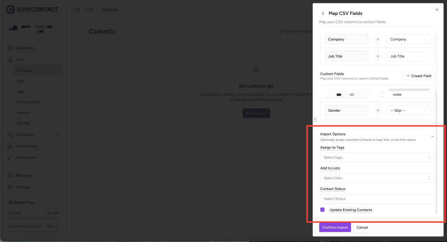447x242 pixels.
Task: Open the Assign to Tags selector
Action: pyautogui.click(x=377, y=157)
